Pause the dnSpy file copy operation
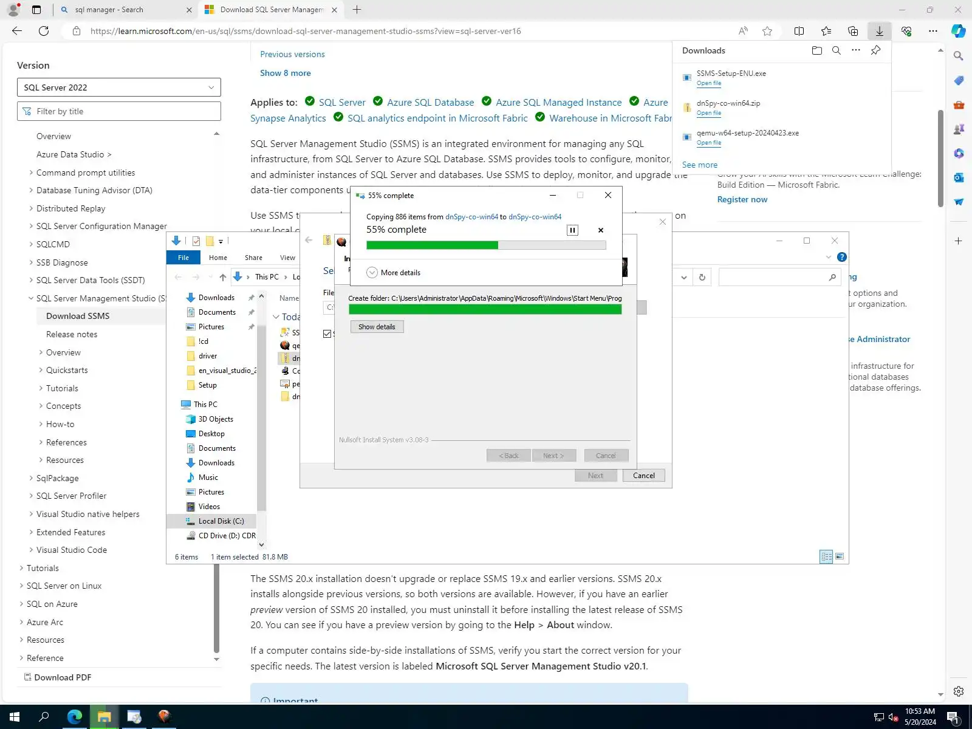The width and height of the screenshot is (972, 729). (x=572, y=230)
